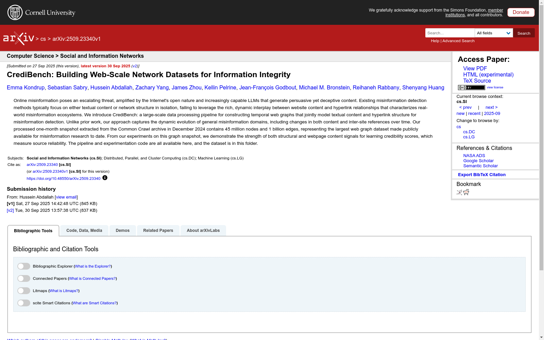Open the 2025-09 archive link

pos(492,114)
